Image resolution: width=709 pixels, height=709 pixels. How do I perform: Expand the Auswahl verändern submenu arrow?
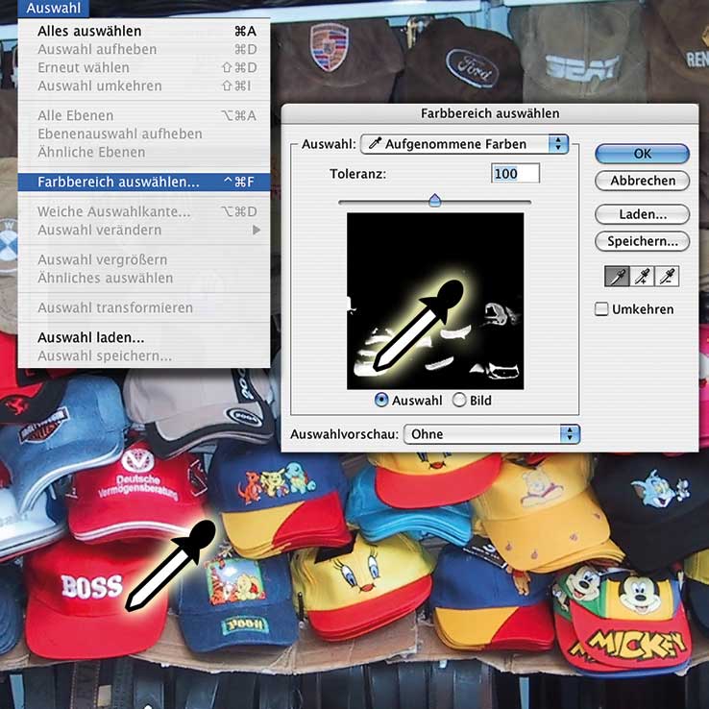tap(257, 231)
